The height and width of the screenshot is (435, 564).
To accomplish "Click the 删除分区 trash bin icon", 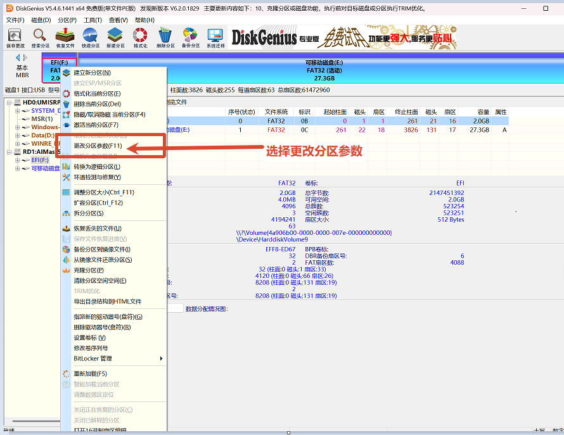I will click(165, 38).
